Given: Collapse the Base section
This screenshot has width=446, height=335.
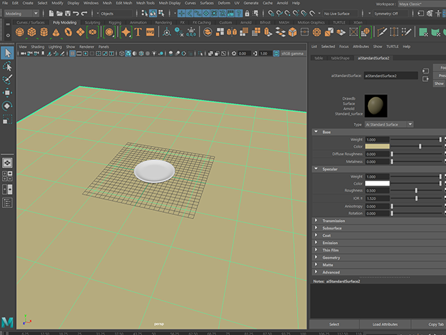Looking at the screenshot, I should click(316, 132).
